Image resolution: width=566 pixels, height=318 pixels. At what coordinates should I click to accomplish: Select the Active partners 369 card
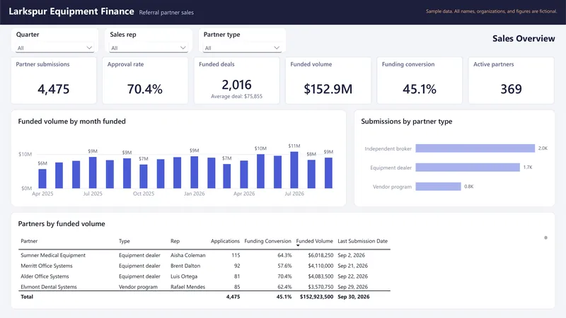click(511, 81)
